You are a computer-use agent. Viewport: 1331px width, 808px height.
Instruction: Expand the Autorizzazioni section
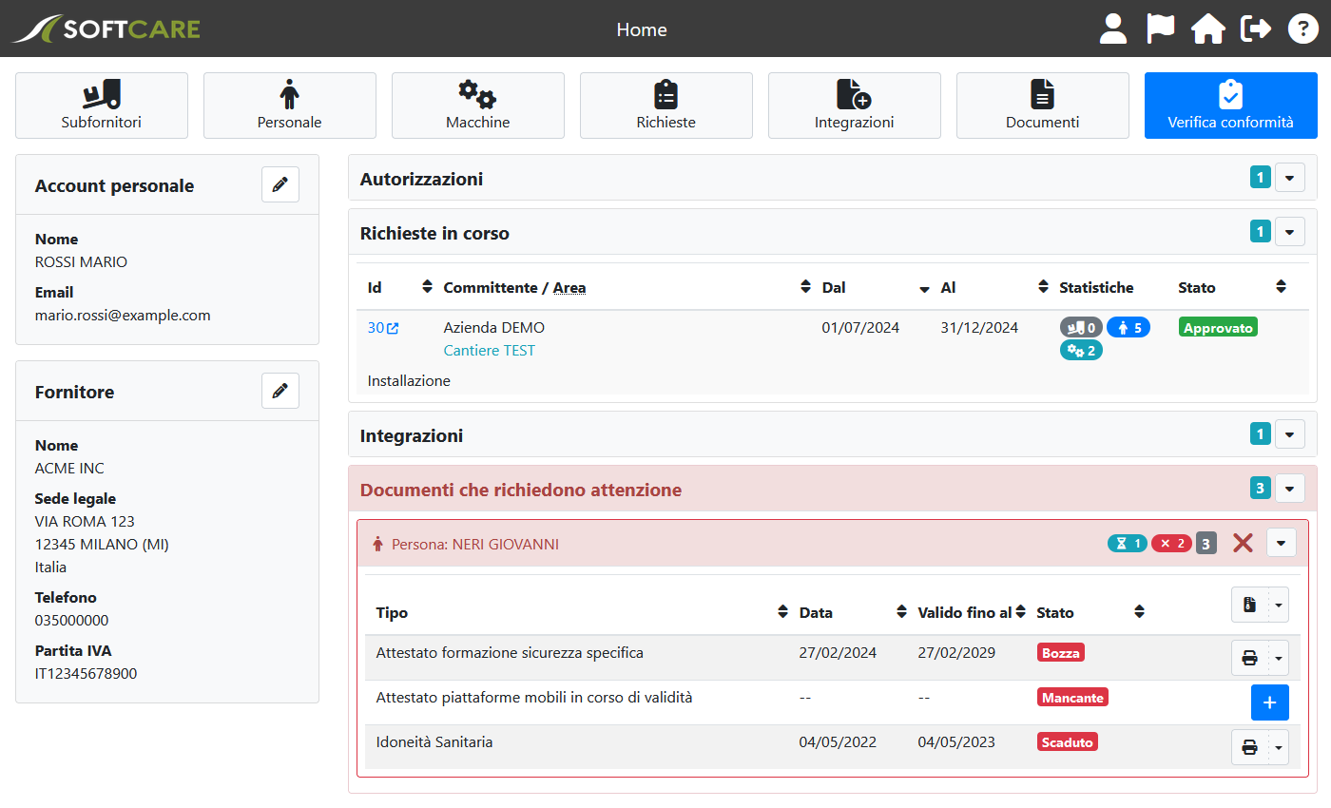[1289, 178]
